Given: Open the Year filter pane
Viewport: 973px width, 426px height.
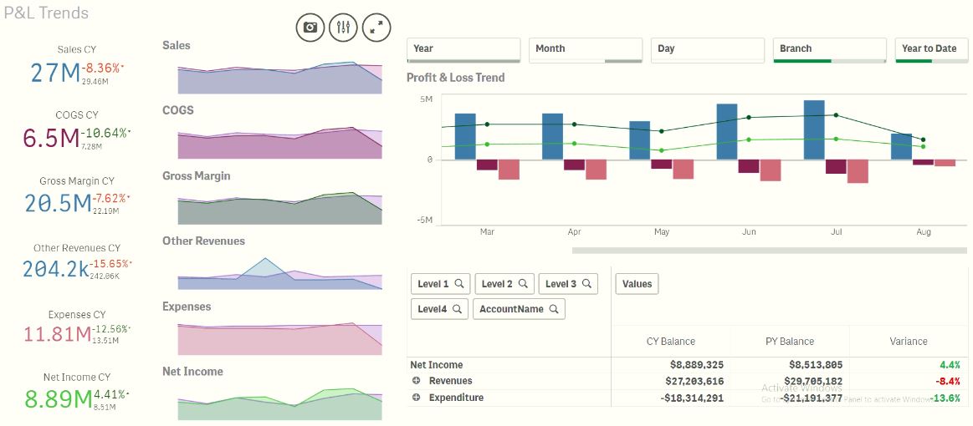Looking at the screenshot, I should (x=463, y=50).
